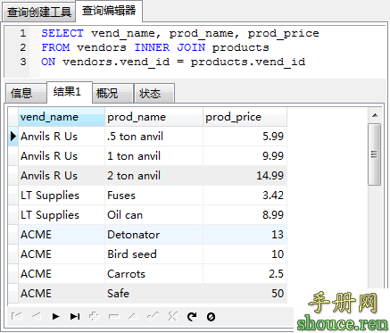The height and width of the screenshot is (333, 390).
Task: Sort by vend_name column header
Action: (62, 117)
